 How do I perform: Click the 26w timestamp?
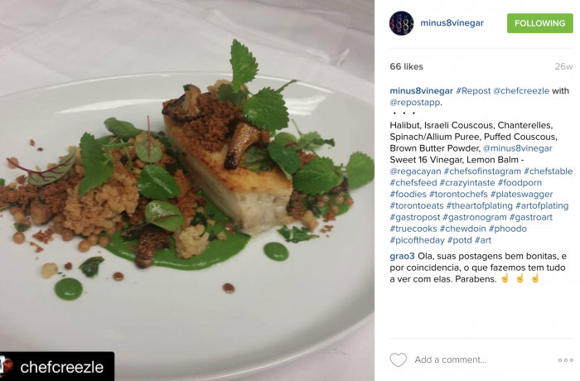563,66
